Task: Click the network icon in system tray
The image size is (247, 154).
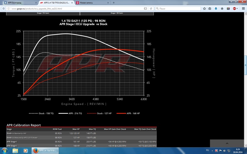Action: pyautogui.click(x=229, y=151)
